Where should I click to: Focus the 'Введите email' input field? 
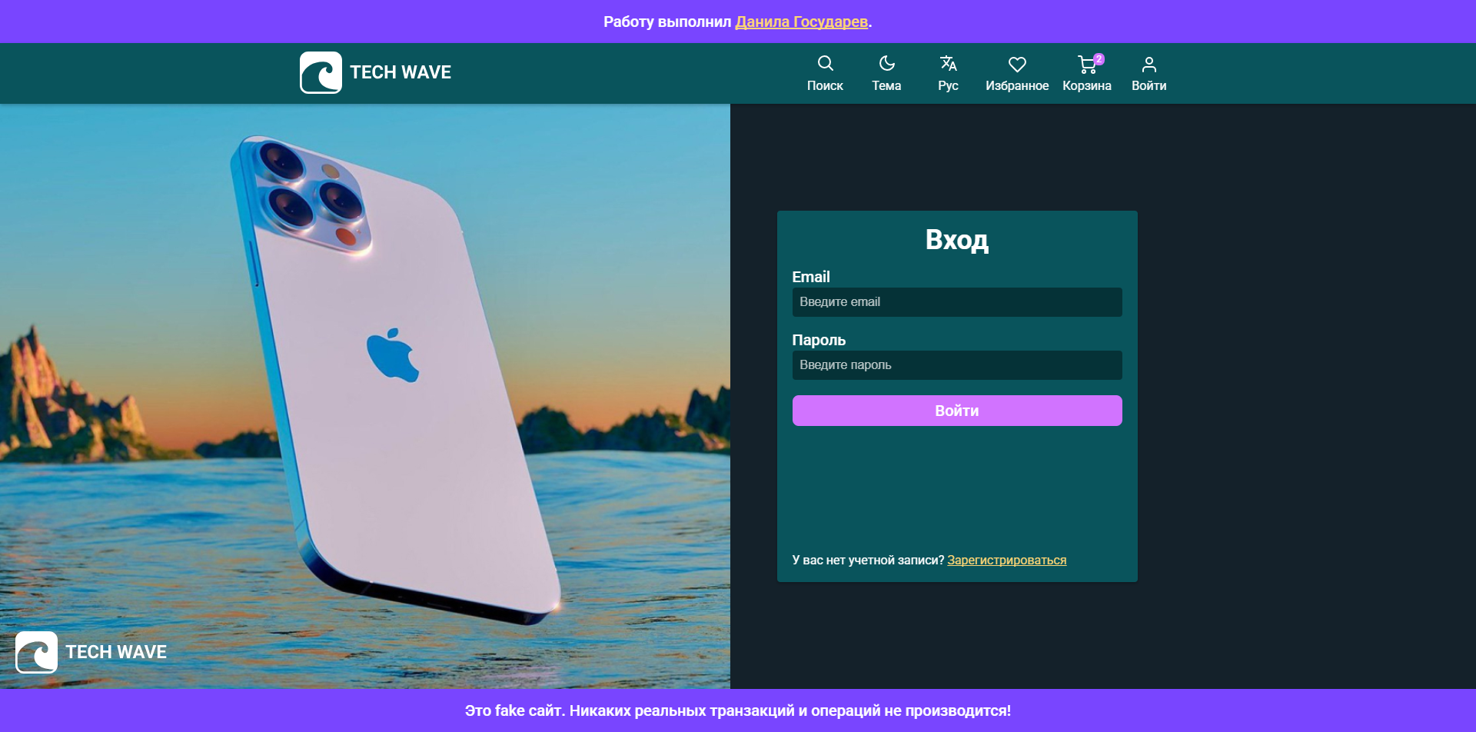956,302
